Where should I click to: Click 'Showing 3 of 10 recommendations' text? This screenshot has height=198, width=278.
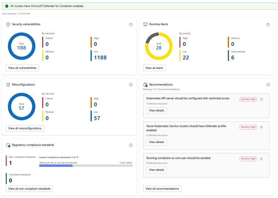[x=161, y=89]
